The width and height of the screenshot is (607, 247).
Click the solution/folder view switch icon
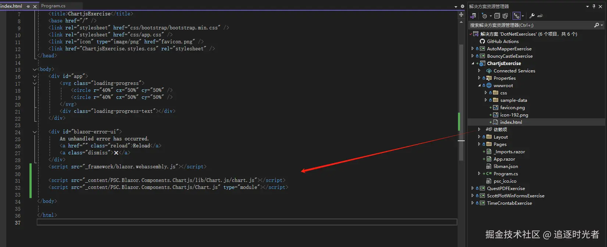click(473, 16)
